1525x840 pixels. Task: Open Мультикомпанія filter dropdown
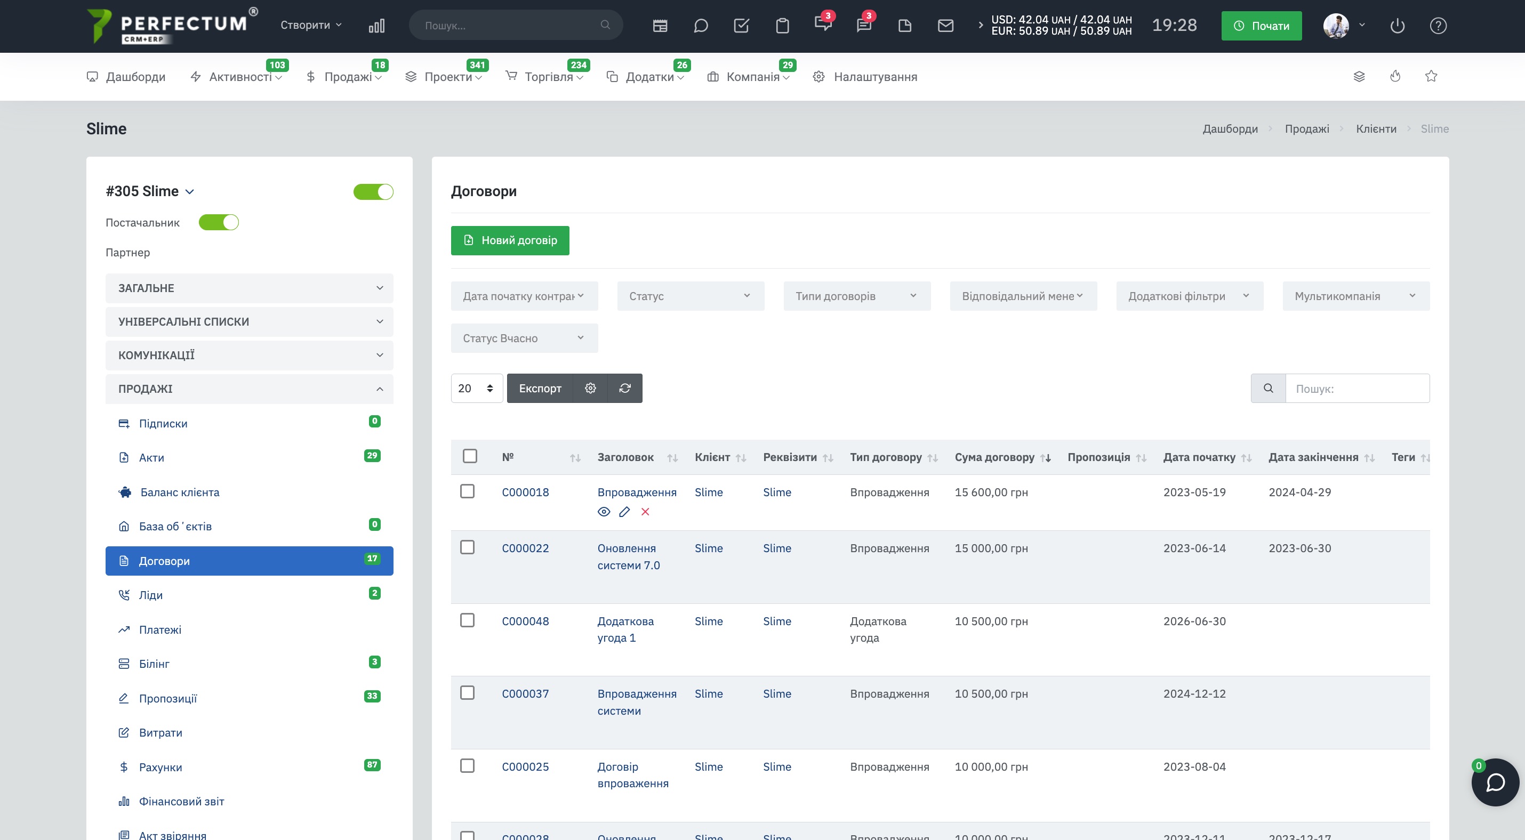[x=1357, y=296]
